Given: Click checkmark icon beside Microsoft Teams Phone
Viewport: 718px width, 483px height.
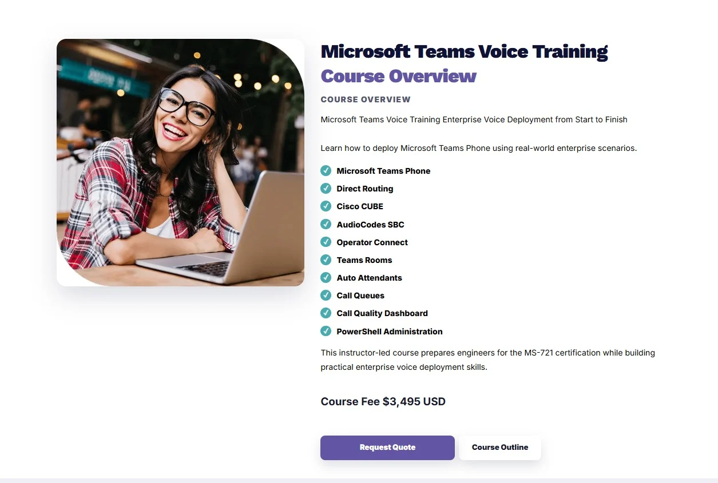Looking at the screenshot, I should click(326, 170).
